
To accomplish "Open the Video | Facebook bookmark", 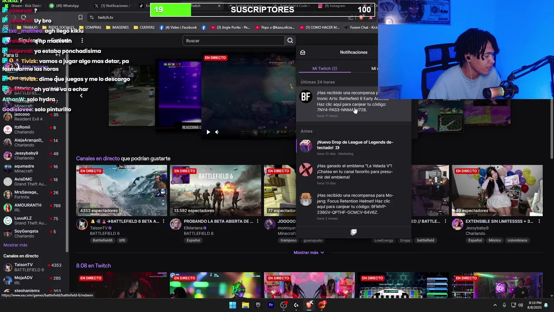I will pyautogui.click(x=178, y=27).
